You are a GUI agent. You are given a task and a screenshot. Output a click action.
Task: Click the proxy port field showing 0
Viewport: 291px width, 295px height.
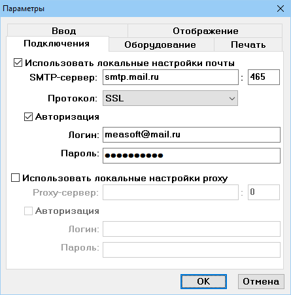tap(264, 192)
